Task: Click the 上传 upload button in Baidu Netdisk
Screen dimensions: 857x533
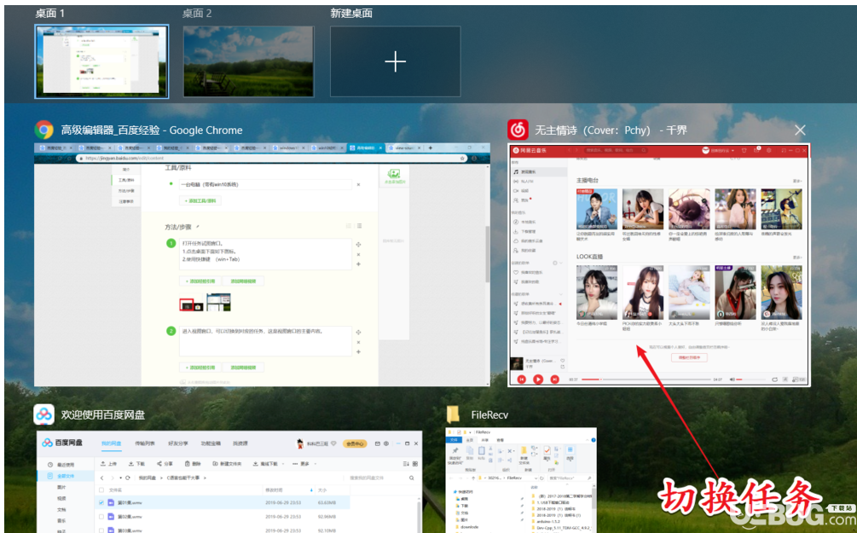Action: pyautogui.click(x=109, y=464)
